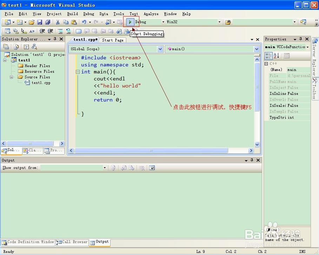This screenshot has height=255, width=319.
Task: Open the Build menu
Action: click(72, 14)
